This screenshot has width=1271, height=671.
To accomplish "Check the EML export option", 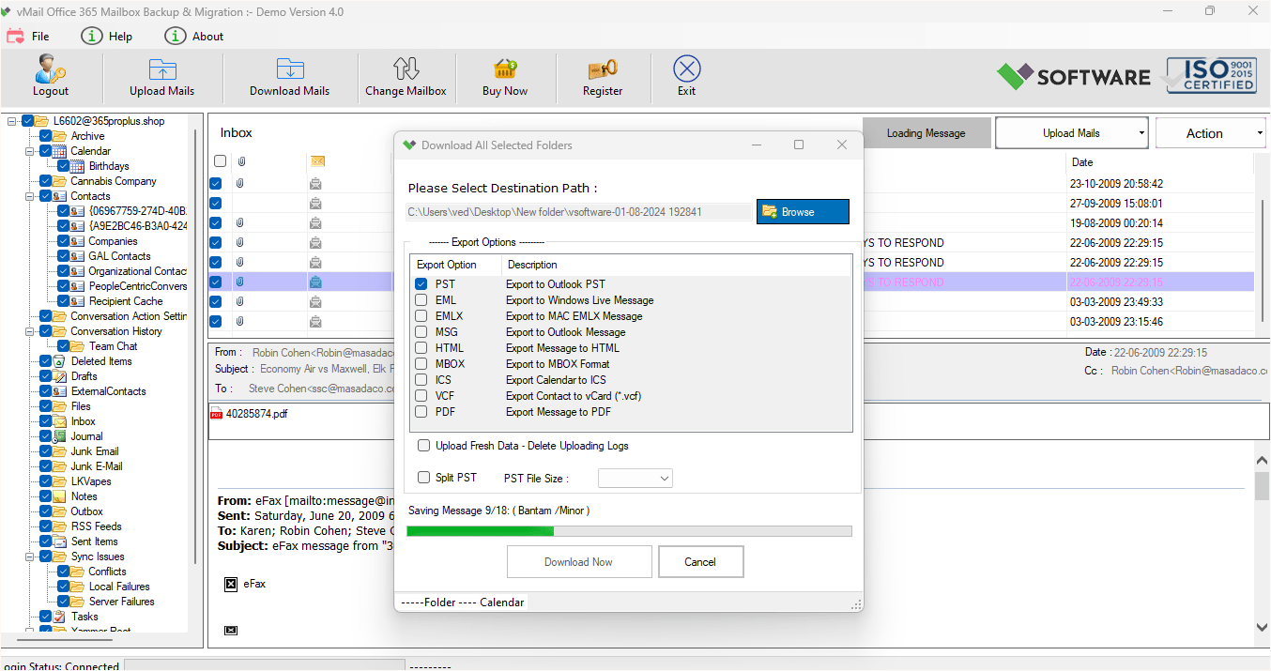I will click(x=421, y=300).
